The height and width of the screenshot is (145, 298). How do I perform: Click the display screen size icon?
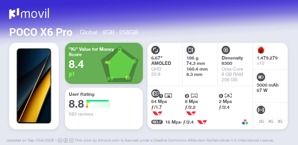coord(155,50)
